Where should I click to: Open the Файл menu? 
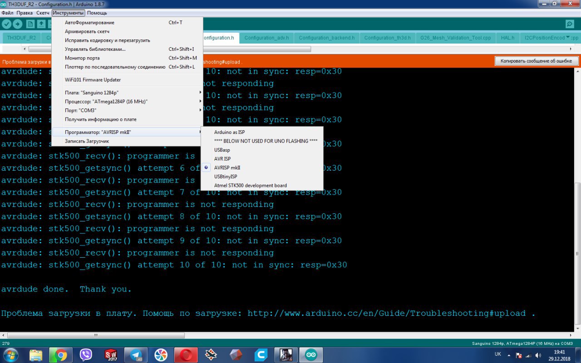pos(7,13)
